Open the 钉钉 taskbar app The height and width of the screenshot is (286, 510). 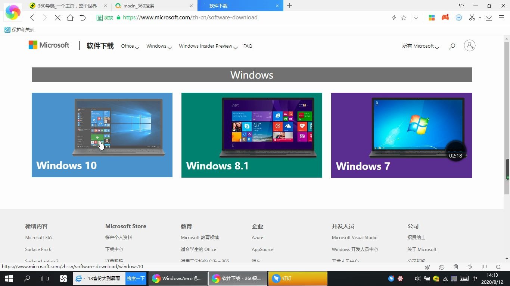[x=298, y=279]
